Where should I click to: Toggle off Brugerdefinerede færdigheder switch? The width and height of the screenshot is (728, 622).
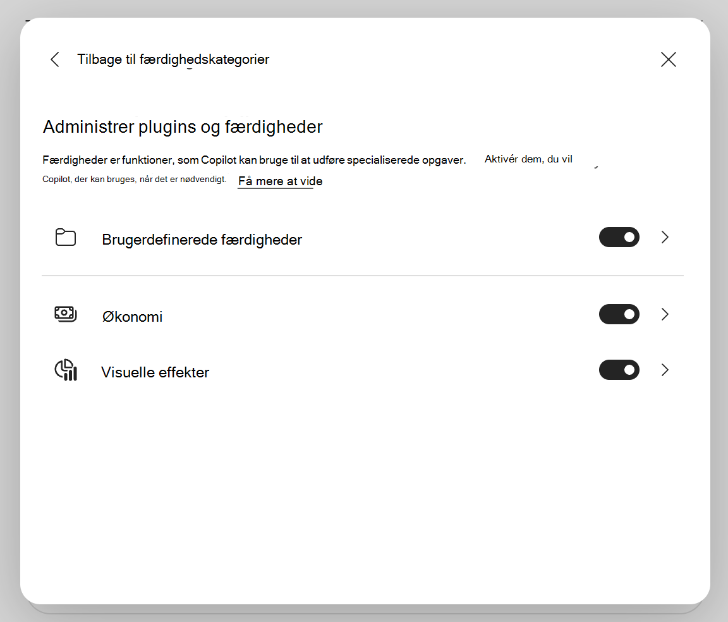[x=619, y=238]
